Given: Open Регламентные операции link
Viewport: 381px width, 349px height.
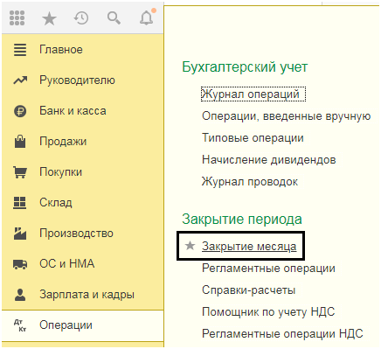Looking at the screenshot, I should tap(268, 269).
